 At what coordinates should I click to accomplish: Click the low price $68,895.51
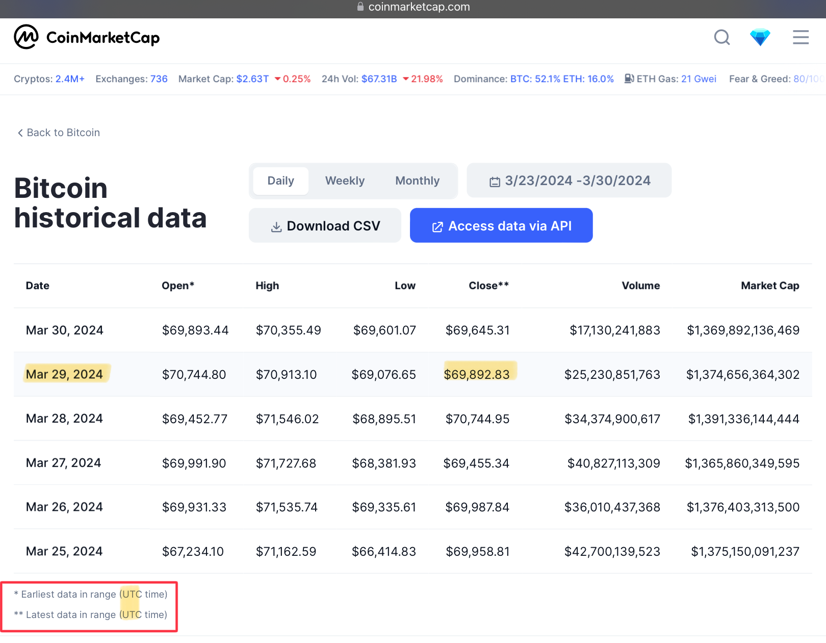pos(384,419)
